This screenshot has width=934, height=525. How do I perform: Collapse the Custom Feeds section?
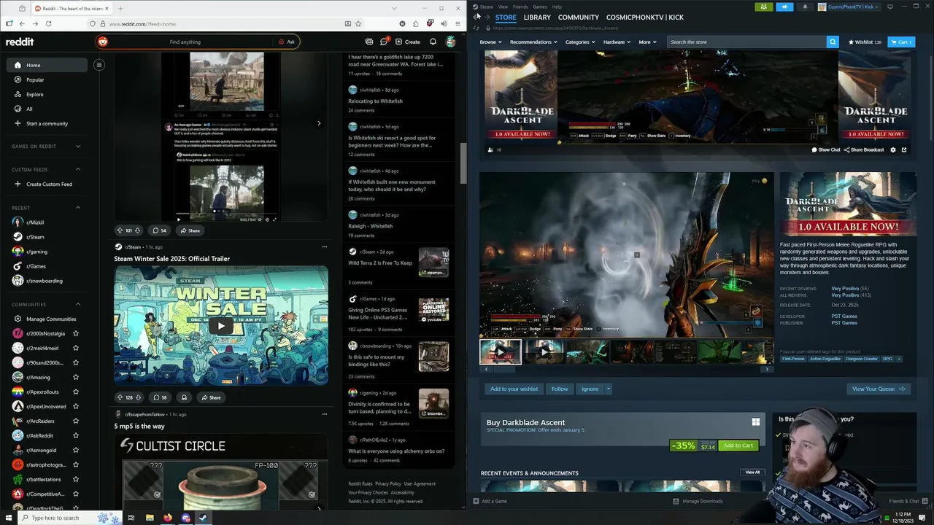coord(78,169)
